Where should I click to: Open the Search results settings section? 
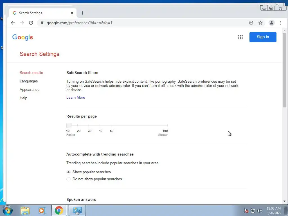pos(31,73)
